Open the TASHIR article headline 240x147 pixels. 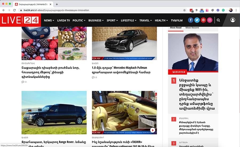[123, 144]
